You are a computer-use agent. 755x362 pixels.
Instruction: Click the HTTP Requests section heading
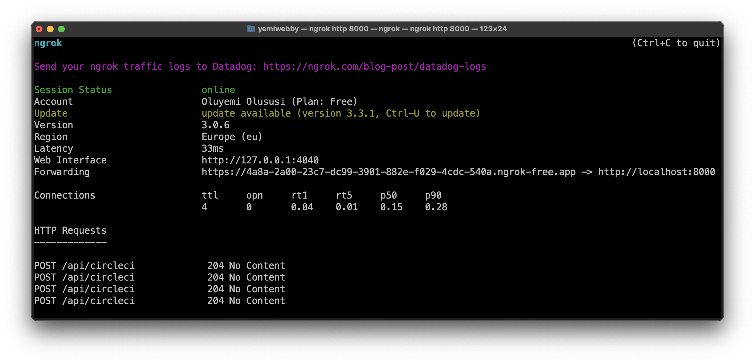[x=70, y=230]
